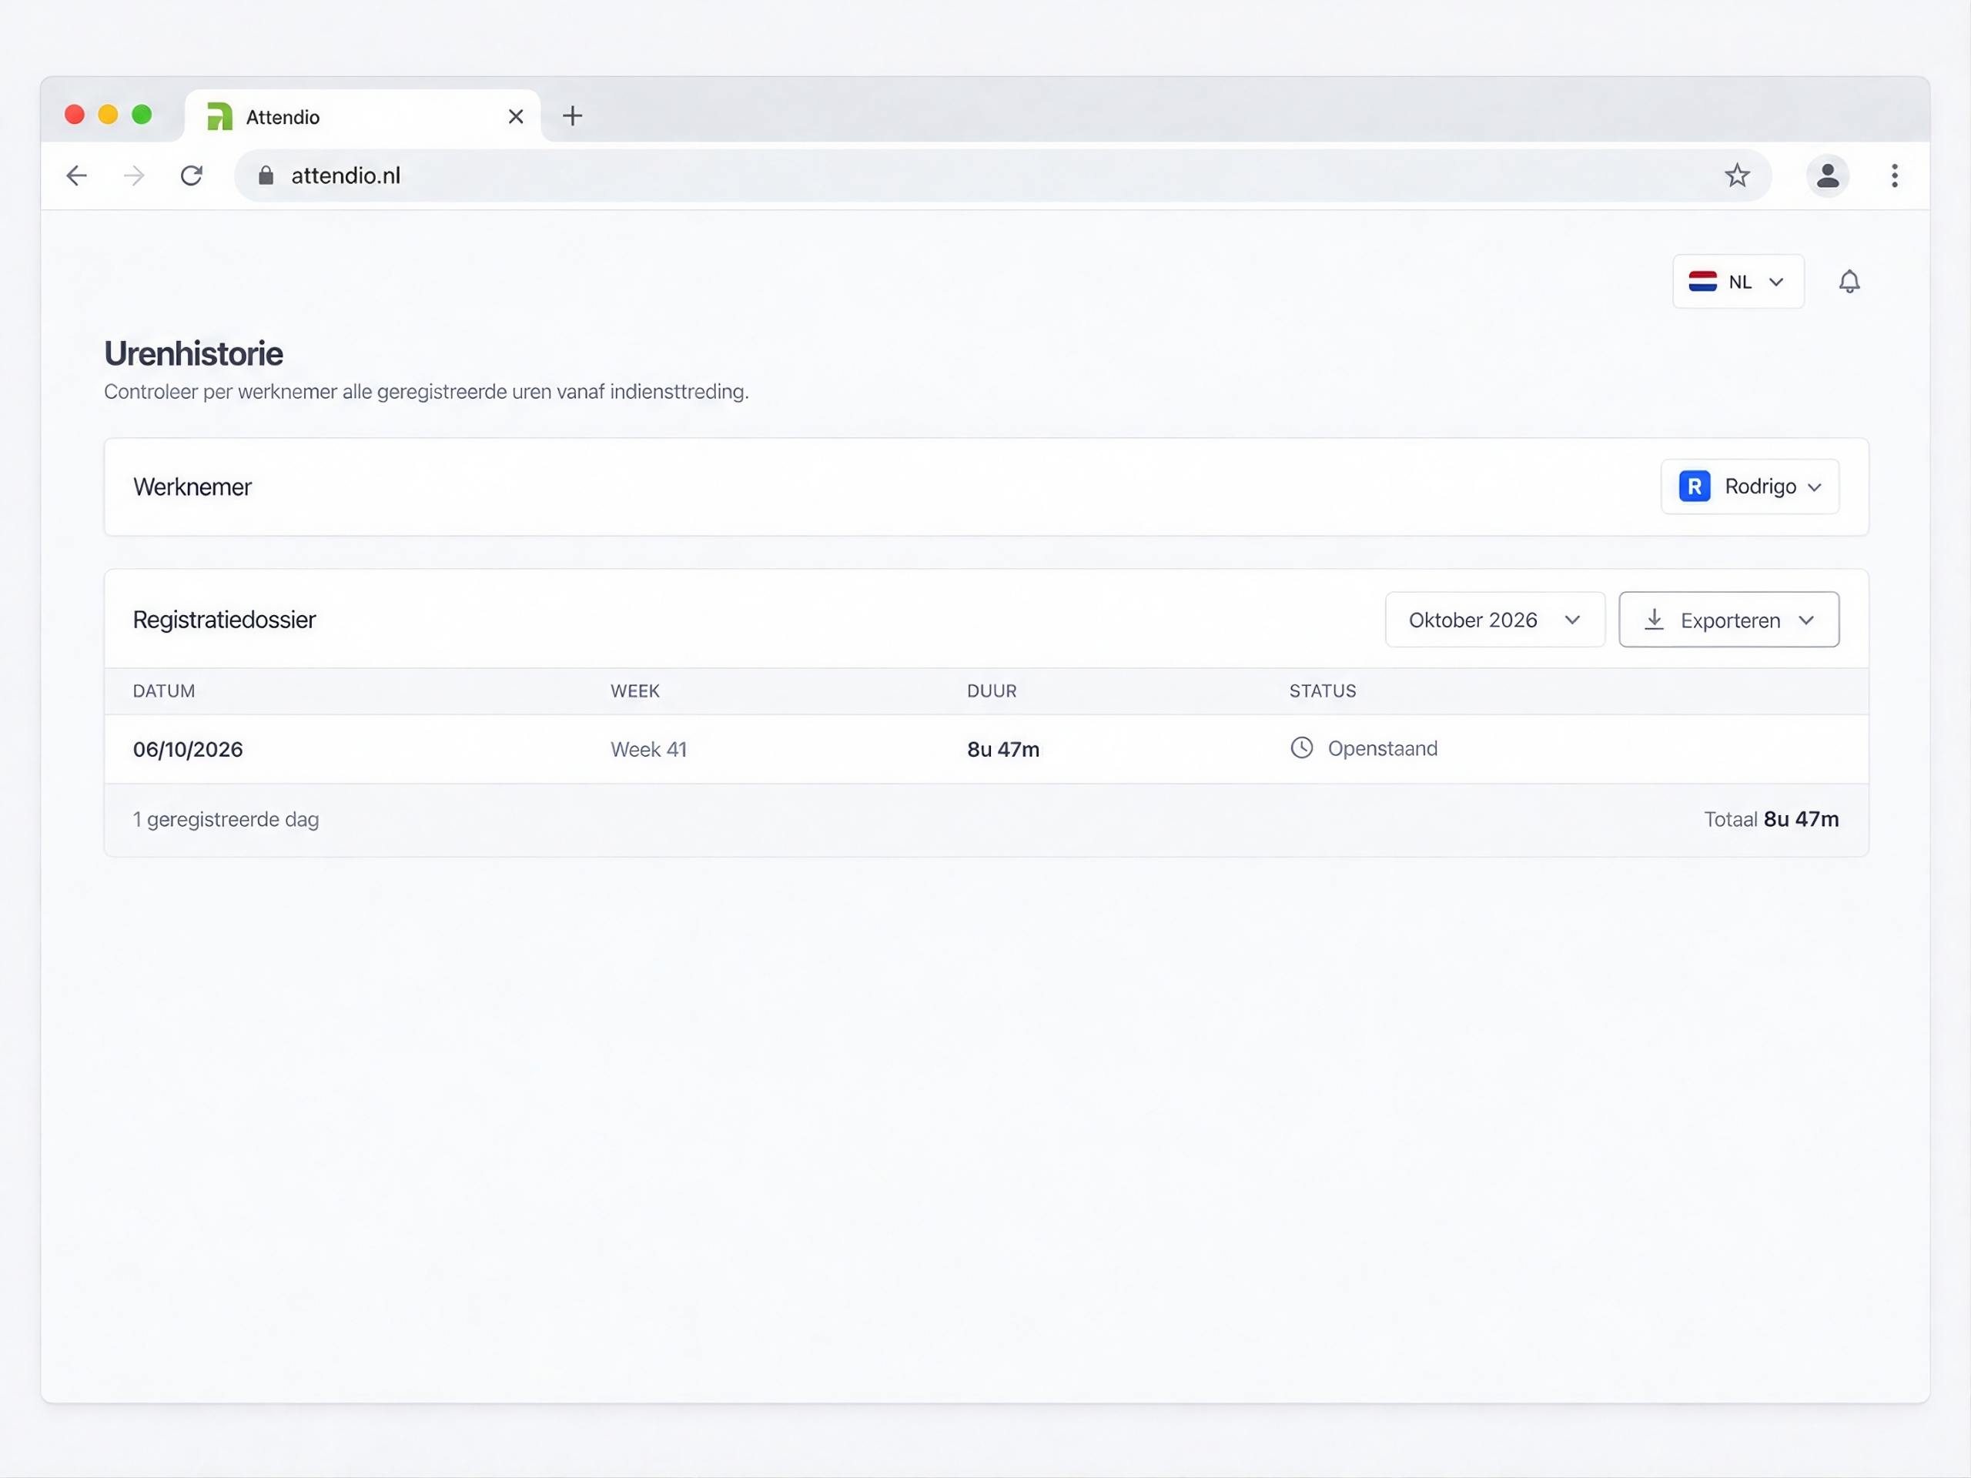1971x1478 pixels.
Task: Click the browser back arrow
Action: click(x=77, y=176)
